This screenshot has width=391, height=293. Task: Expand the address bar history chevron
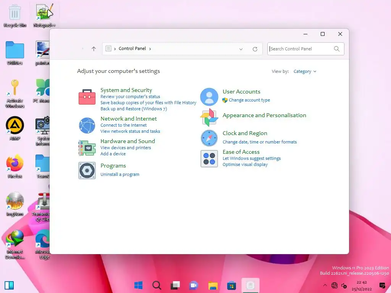(x=241, y=49)
